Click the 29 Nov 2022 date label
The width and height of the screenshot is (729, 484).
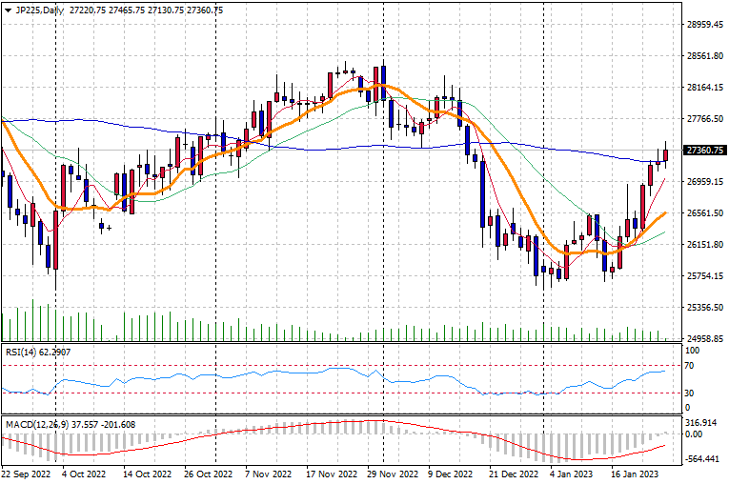click(393, 474)
